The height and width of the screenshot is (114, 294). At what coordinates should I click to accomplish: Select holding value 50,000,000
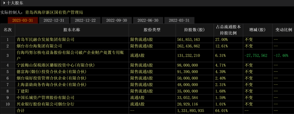tap(187, 78)
